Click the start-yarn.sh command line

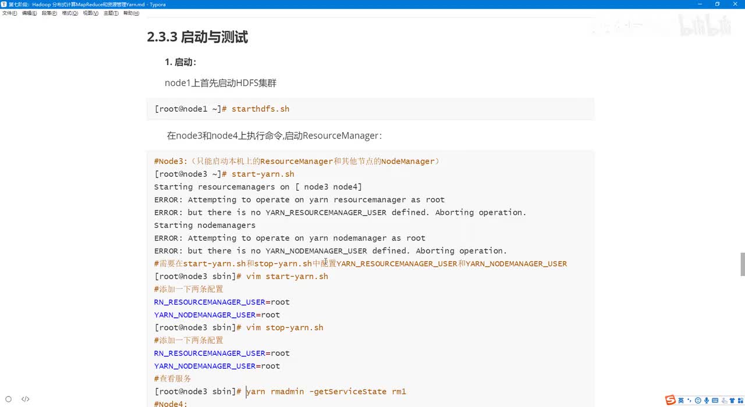click(224, 174)
